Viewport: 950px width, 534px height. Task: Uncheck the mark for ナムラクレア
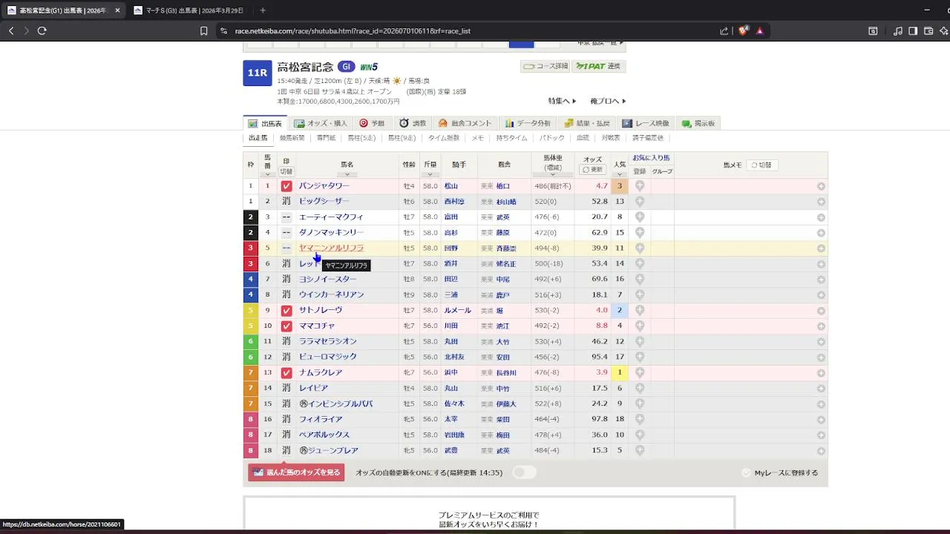286,373
